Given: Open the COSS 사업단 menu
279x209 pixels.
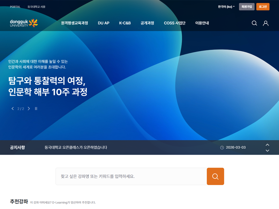Looking at the screenshot, I should [x=174, y=23].
